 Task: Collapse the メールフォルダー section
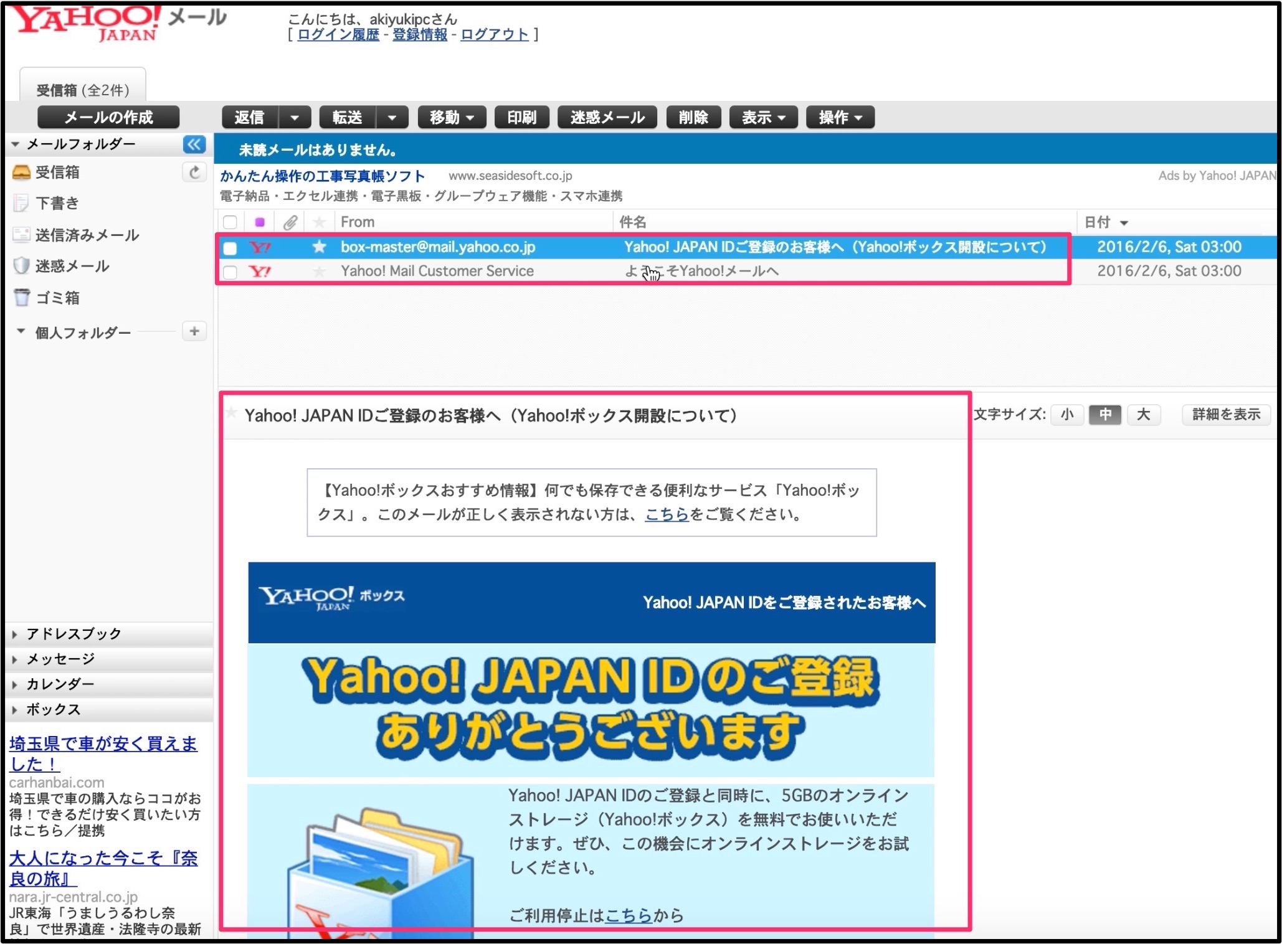tap(15, 145)
